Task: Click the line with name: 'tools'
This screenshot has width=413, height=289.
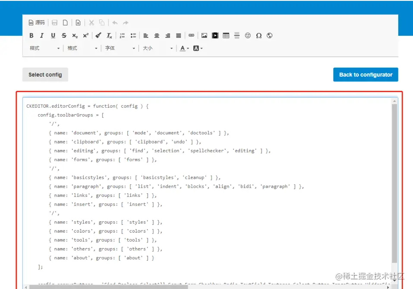Action: [x=103, y=240]
